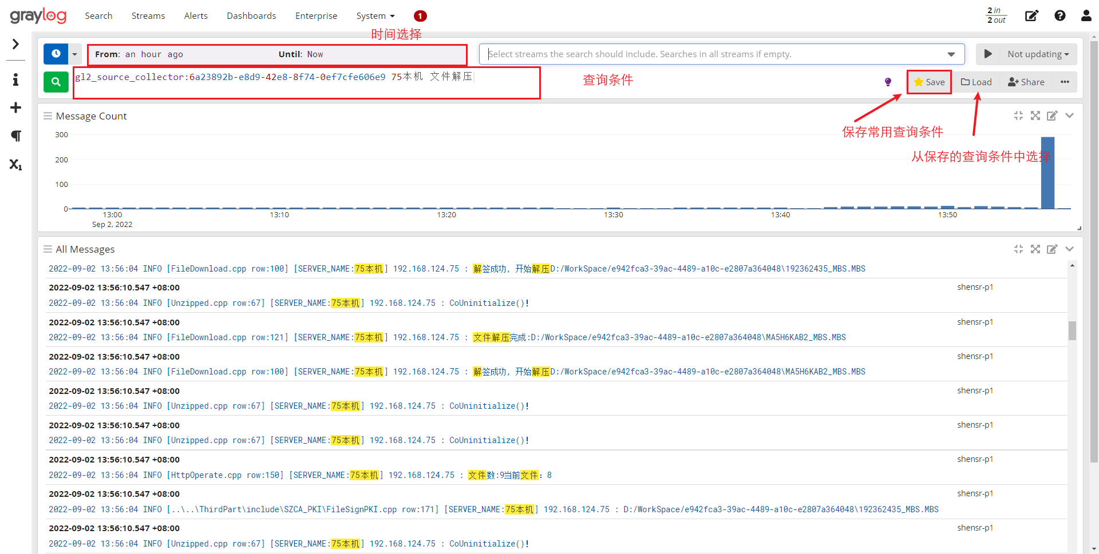The height and width of the screenshot is (554, 1099).
Task: Expand the FileDownload.cpp row:121 message
Action: (446, 337)
